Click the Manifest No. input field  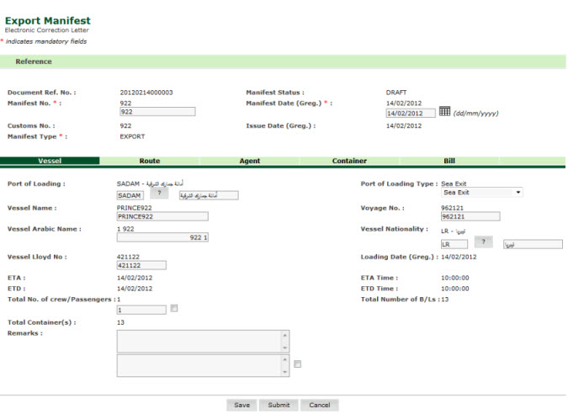[x=157, y=111]
